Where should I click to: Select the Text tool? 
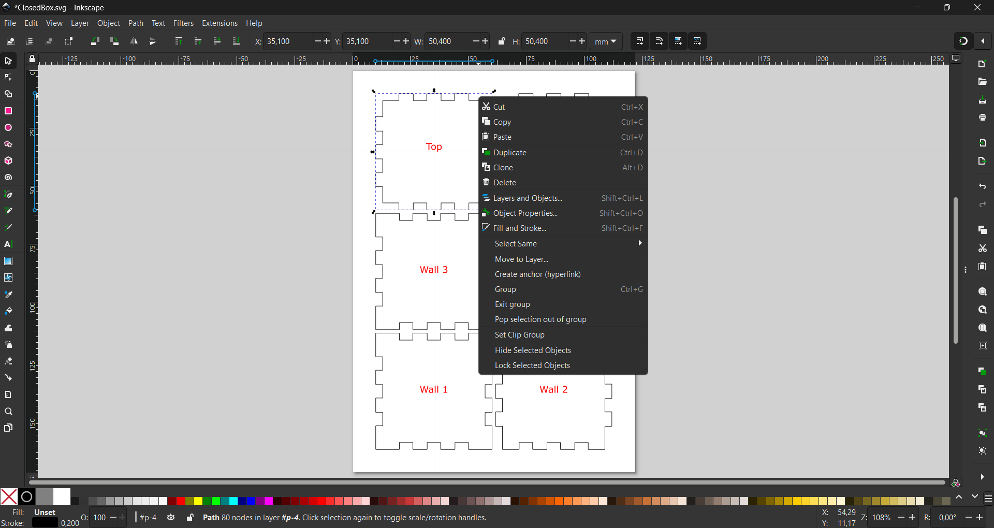coord(8,244)
